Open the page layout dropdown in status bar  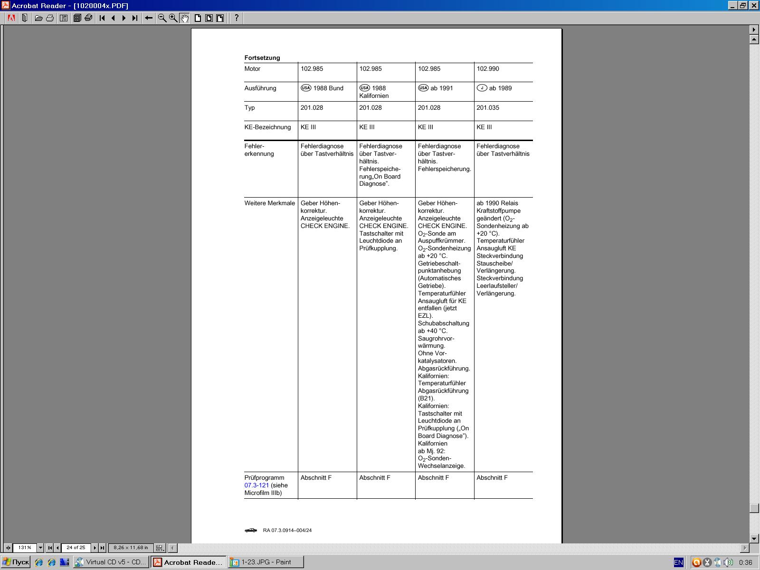tap(160, 548)
